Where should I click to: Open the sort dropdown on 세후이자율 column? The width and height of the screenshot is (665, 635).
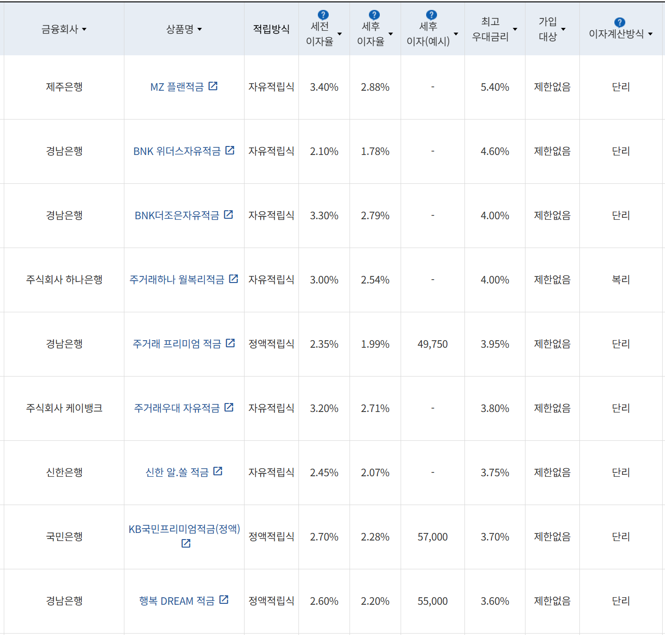point(391,34)
